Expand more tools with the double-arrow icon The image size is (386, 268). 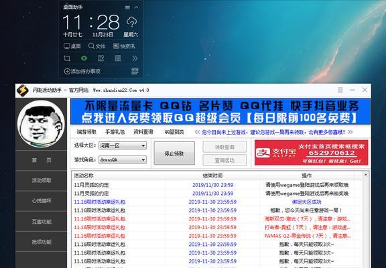tap(135, 58)
